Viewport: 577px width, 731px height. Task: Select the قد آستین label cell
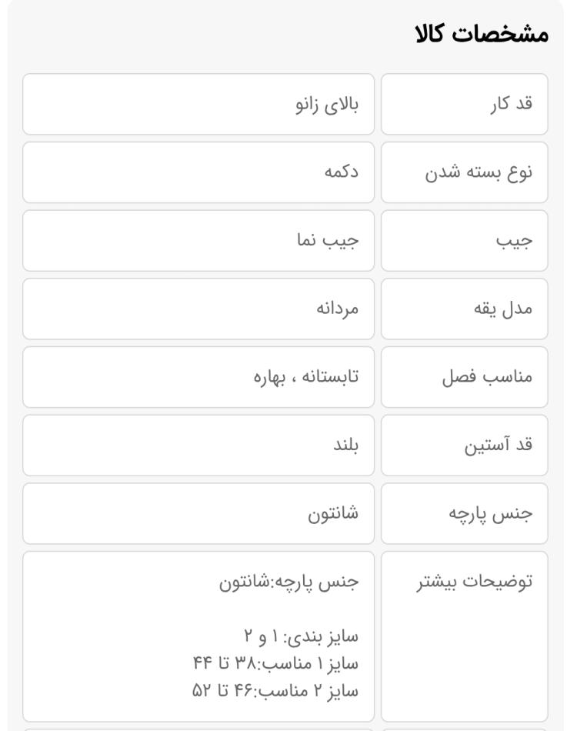point(464,446)
